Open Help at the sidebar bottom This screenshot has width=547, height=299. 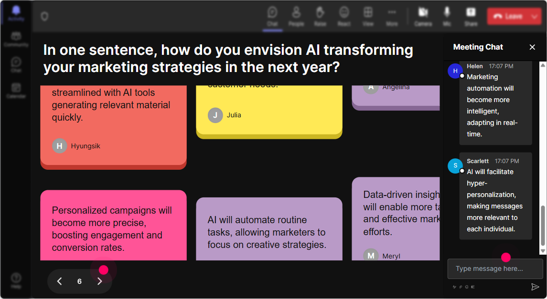(x=16, y=280)
